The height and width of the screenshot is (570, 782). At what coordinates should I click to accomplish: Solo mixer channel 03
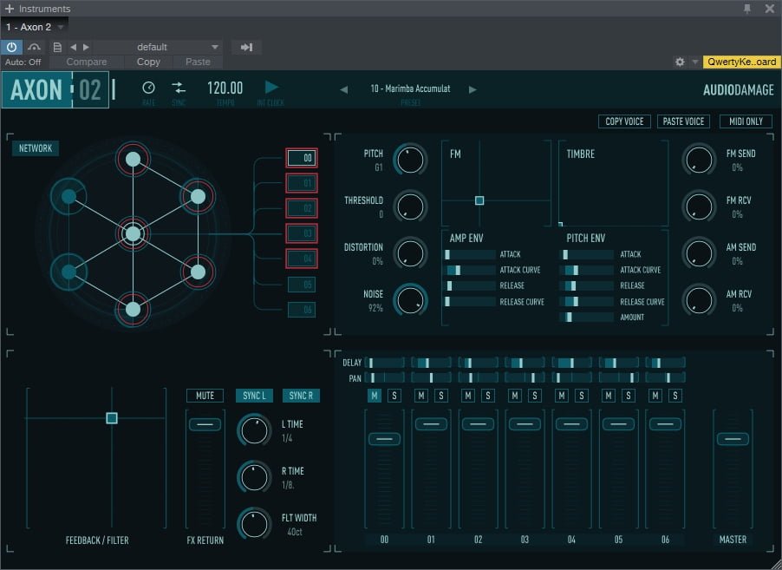(534, 396)
